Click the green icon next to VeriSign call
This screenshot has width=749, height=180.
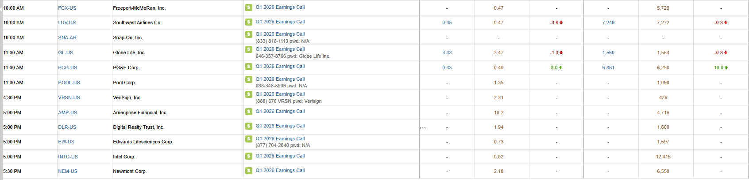[x=249, y=94]
